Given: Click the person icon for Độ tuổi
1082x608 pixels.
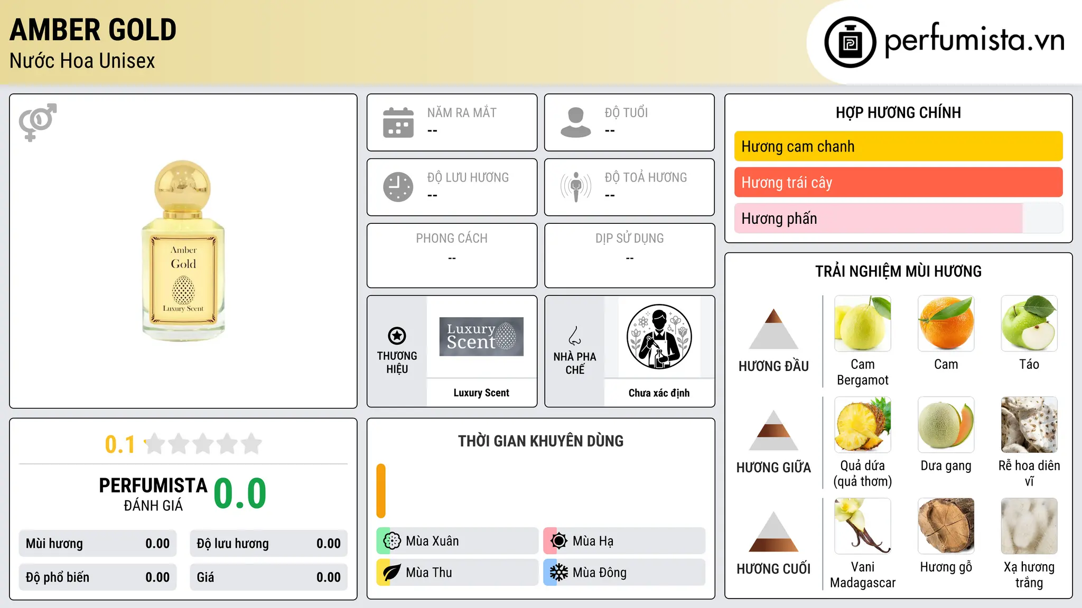Looking at the screenshot, I should pyautogui.click(x=576, y=122).
